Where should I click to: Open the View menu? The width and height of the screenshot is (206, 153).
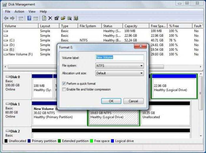pyautogui.click(x=32, y=11)
